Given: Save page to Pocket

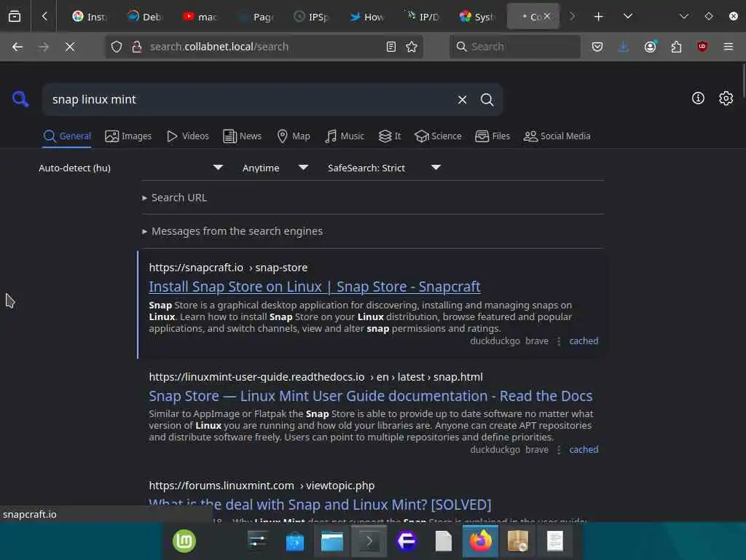Looking at the screenshot, I should pyautogui.click(x=597, y=47).
